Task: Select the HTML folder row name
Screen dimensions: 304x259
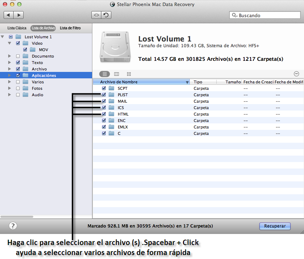Action: (123, 114)
